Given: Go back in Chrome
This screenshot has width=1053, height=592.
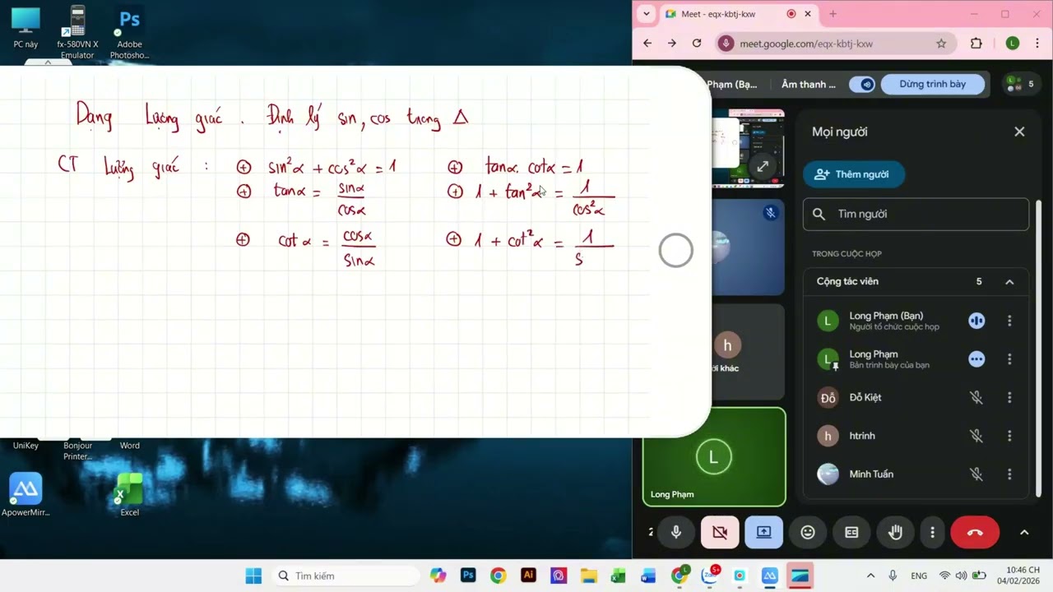Looking at the screenshot, I should point(647,44).
